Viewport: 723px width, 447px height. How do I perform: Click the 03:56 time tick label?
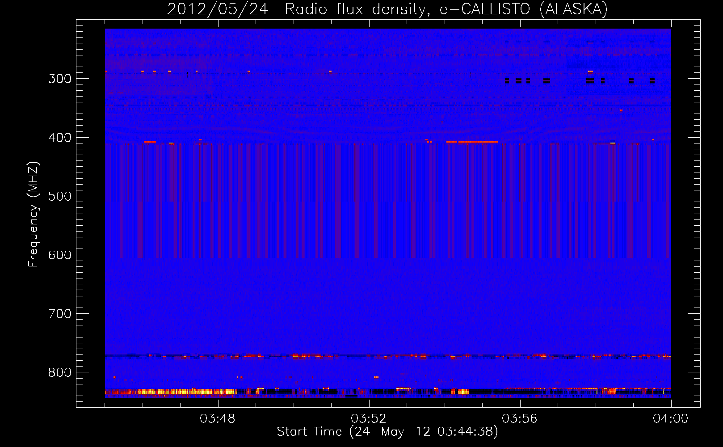520,419
